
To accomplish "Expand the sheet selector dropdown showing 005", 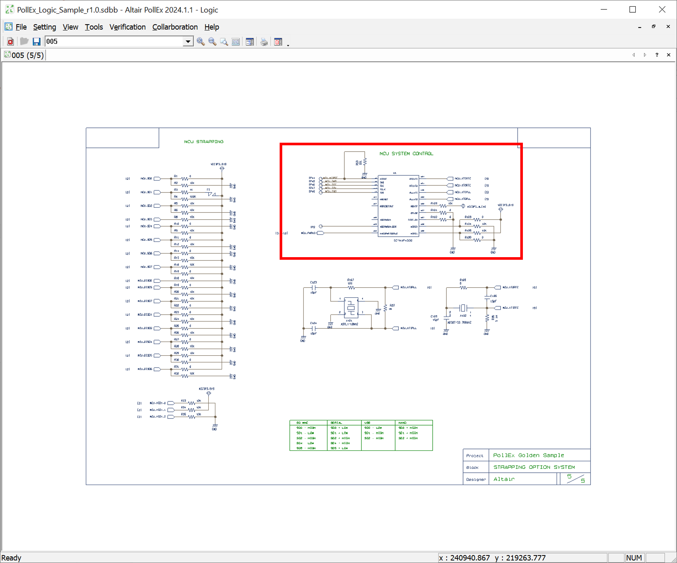I will pos(188,42).
